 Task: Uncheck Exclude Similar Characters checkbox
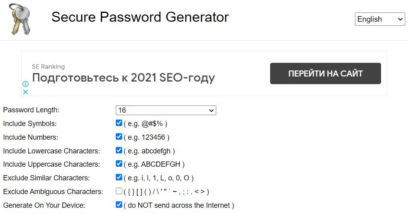click(119, 178)
